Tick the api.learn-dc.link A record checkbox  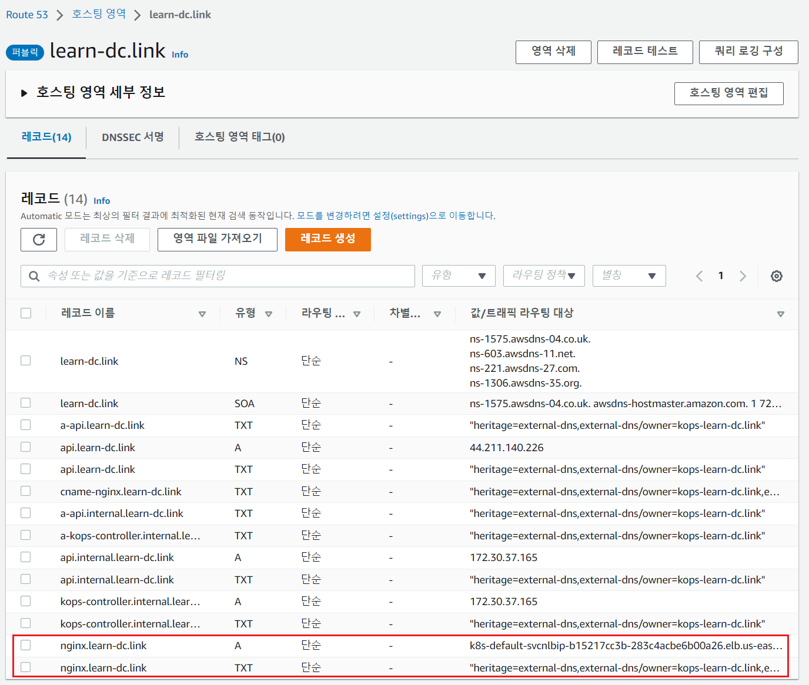(x=26, y=447)
